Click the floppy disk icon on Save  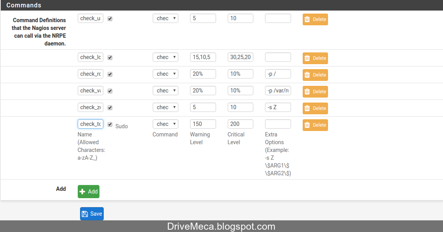85,213
